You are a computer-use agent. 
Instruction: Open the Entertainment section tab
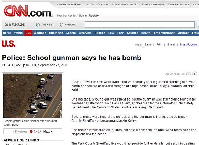pos(164,33)
